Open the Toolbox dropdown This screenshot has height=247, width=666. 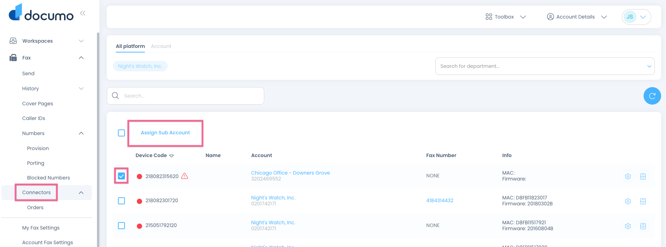[505, 17]
